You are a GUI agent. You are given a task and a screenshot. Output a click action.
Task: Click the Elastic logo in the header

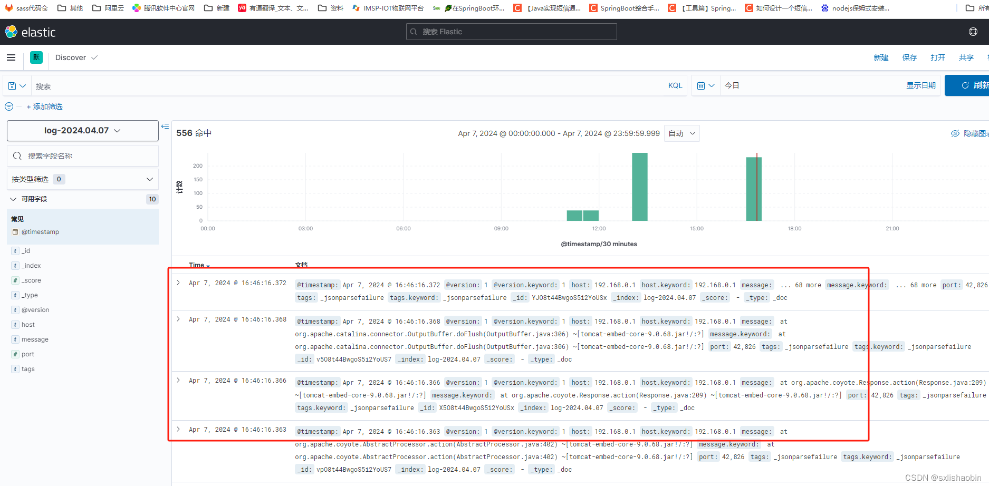coord(30,32)
